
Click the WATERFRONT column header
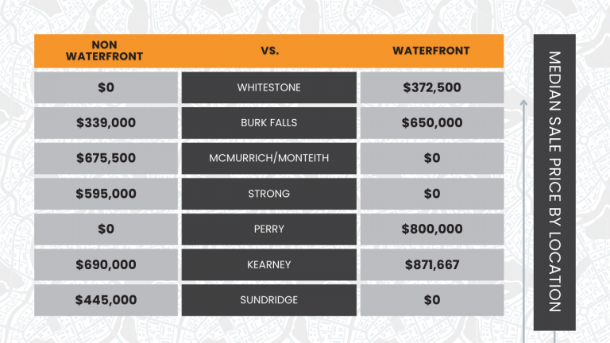click(431, 51)
